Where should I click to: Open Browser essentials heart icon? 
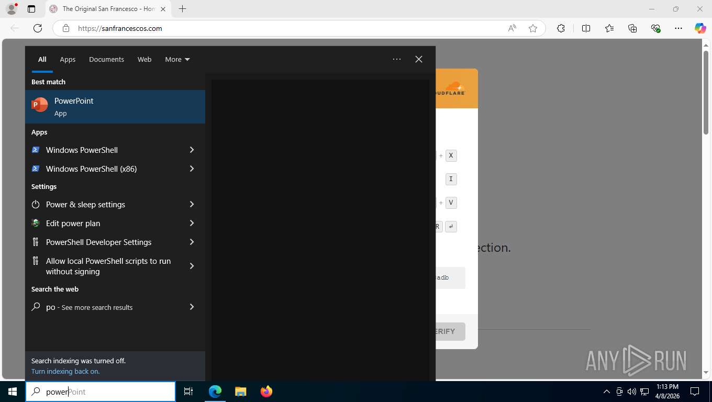[x=655, y=28]
